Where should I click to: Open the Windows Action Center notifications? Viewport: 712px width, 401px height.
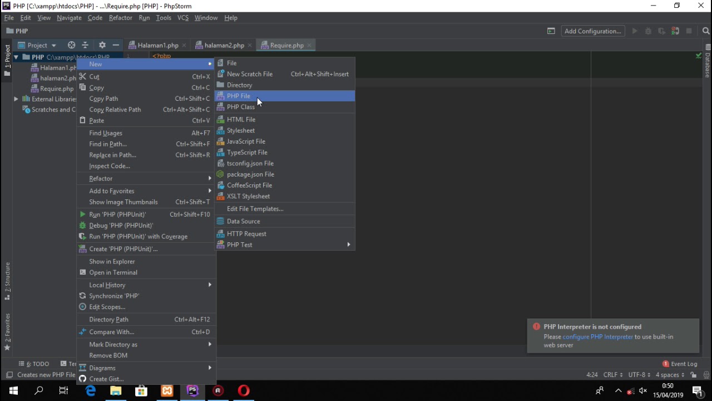pos(698,390)
